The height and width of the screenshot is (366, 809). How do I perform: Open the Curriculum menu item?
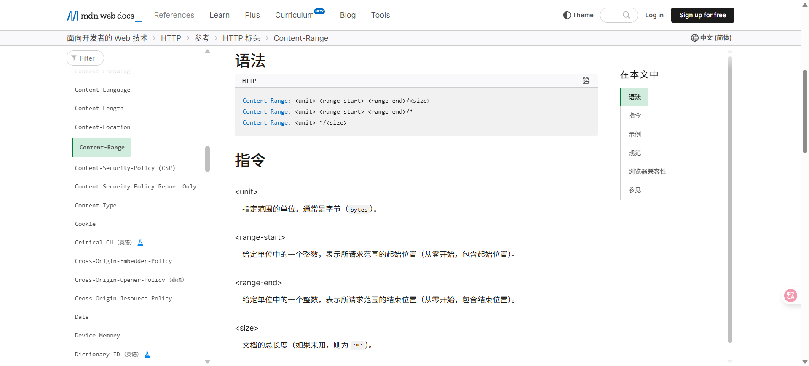point(295,15)
